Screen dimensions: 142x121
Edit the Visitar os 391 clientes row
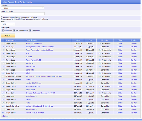coord(120,113)
